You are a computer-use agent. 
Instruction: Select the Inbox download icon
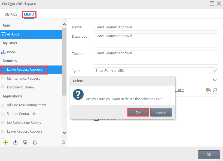pos(3,52)
